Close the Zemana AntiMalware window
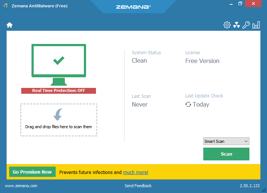267x193 pixels. click(x=253, y=4)
